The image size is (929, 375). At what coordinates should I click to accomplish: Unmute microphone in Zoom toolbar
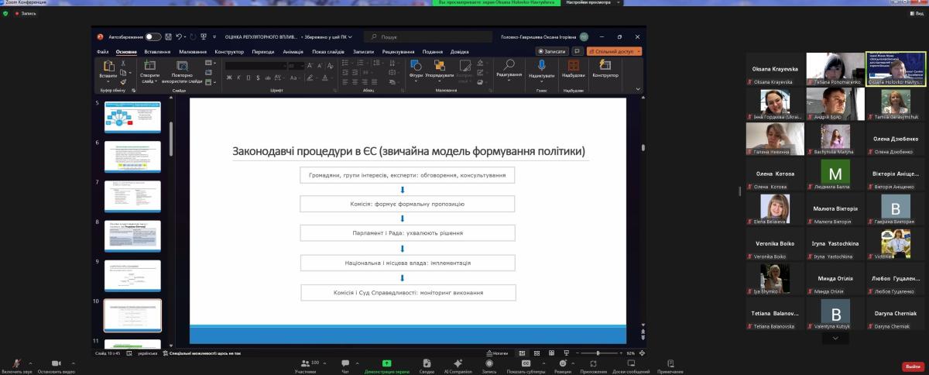click(16, 364)
